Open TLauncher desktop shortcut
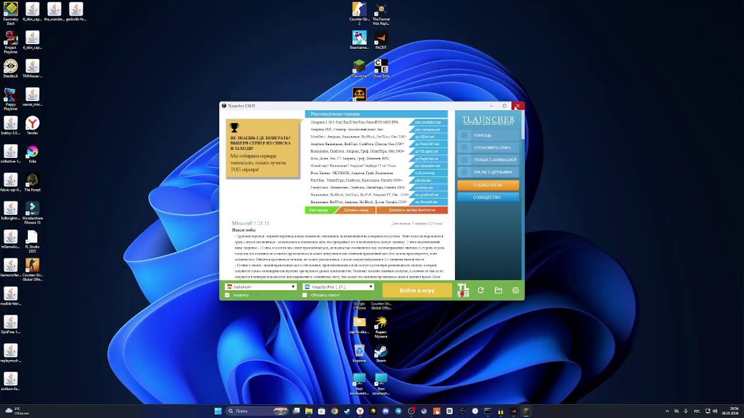 [x=359, y=69]
